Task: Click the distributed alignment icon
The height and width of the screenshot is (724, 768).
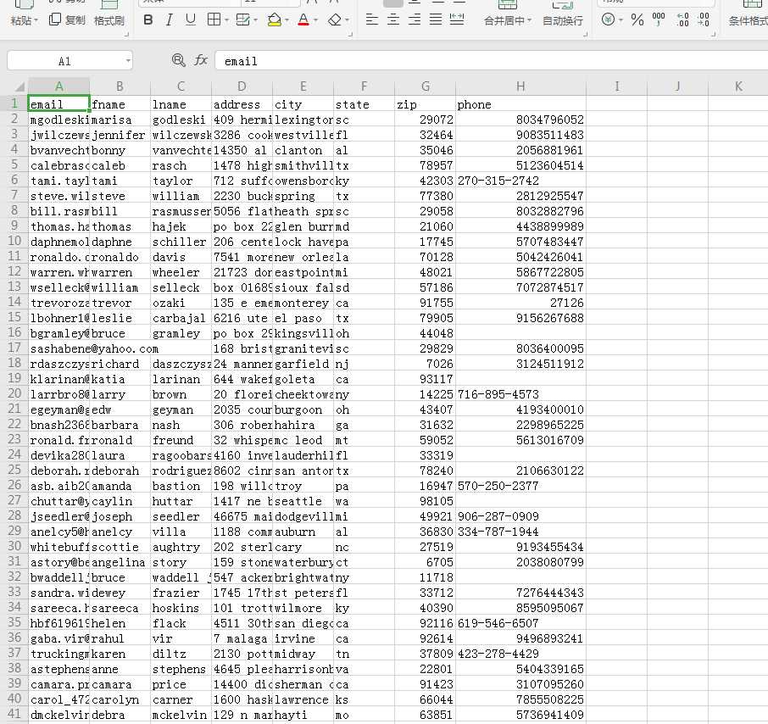Action: tap(457, 19)
